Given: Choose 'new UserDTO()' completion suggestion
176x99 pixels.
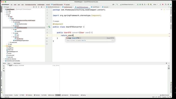Looking at the screenshot, I should tap(90, 38).
